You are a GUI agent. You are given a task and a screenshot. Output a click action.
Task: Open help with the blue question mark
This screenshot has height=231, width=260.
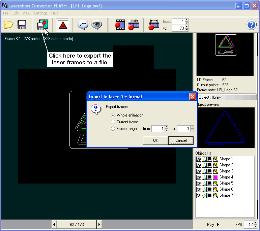tap(251, 25)
